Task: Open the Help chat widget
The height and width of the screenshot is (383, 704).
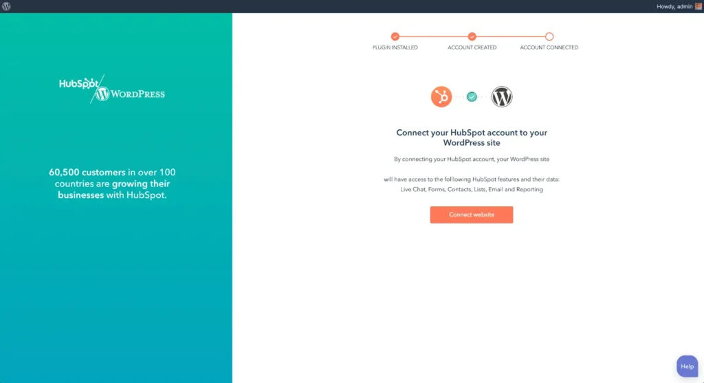Action: [x=687, y=366]
